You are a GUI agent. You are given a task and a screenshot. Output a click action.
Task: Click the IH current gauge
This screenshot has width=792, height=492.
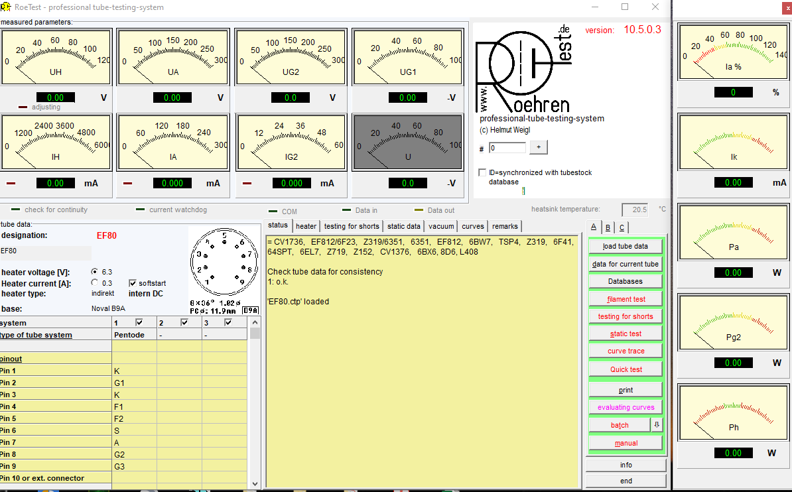[x=56, y=142]
